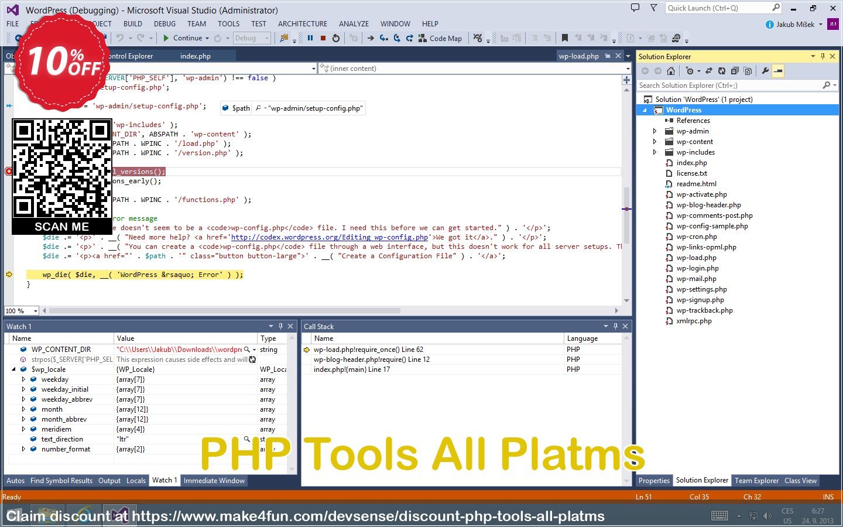
Task: Click Jakub Míšek account avatar
Action: (x=832, y=24)
